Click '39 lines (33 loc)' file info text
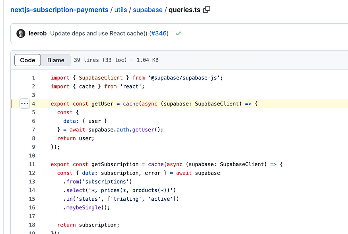Image resolution: width=348 pixels, height=234 pixels. point(100,60)
